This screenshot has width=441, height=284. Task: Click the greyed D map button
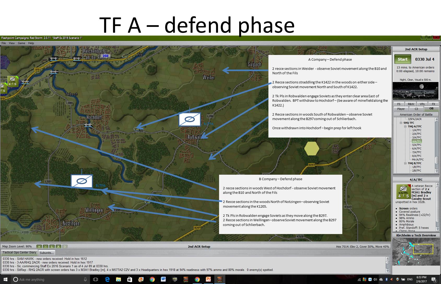(64, 247)
